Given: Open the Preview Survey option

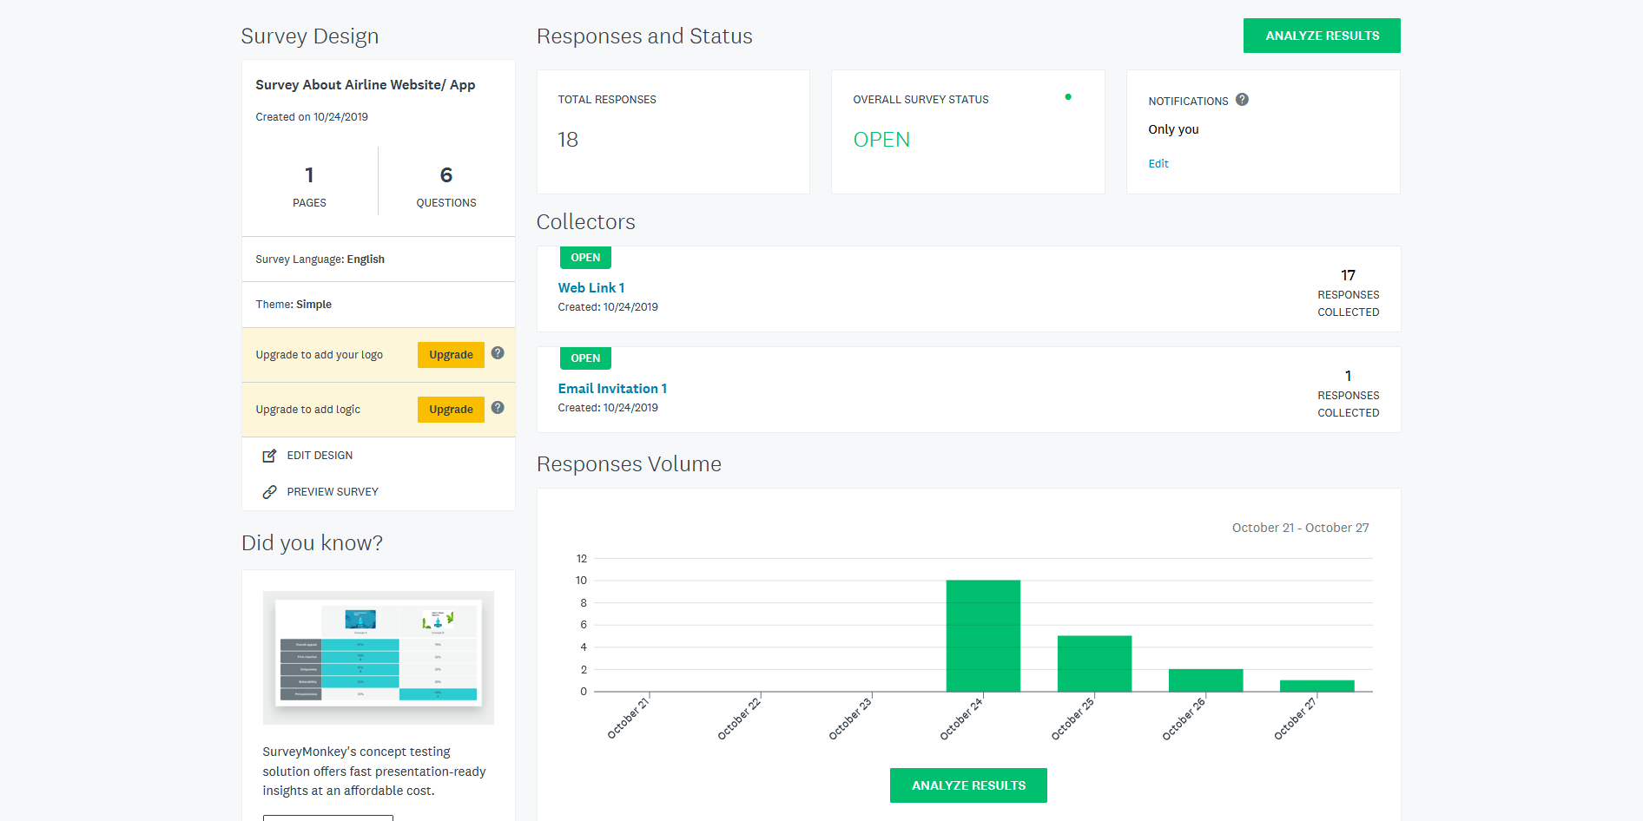Looking at the screenshot, I should [333, 492].
